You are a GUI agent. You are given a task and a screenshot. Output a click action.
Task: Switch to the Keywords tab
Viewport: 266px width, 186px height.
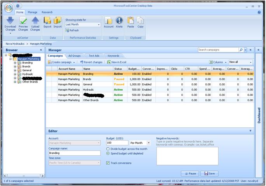pyautogui.click(x=113, y=56)
